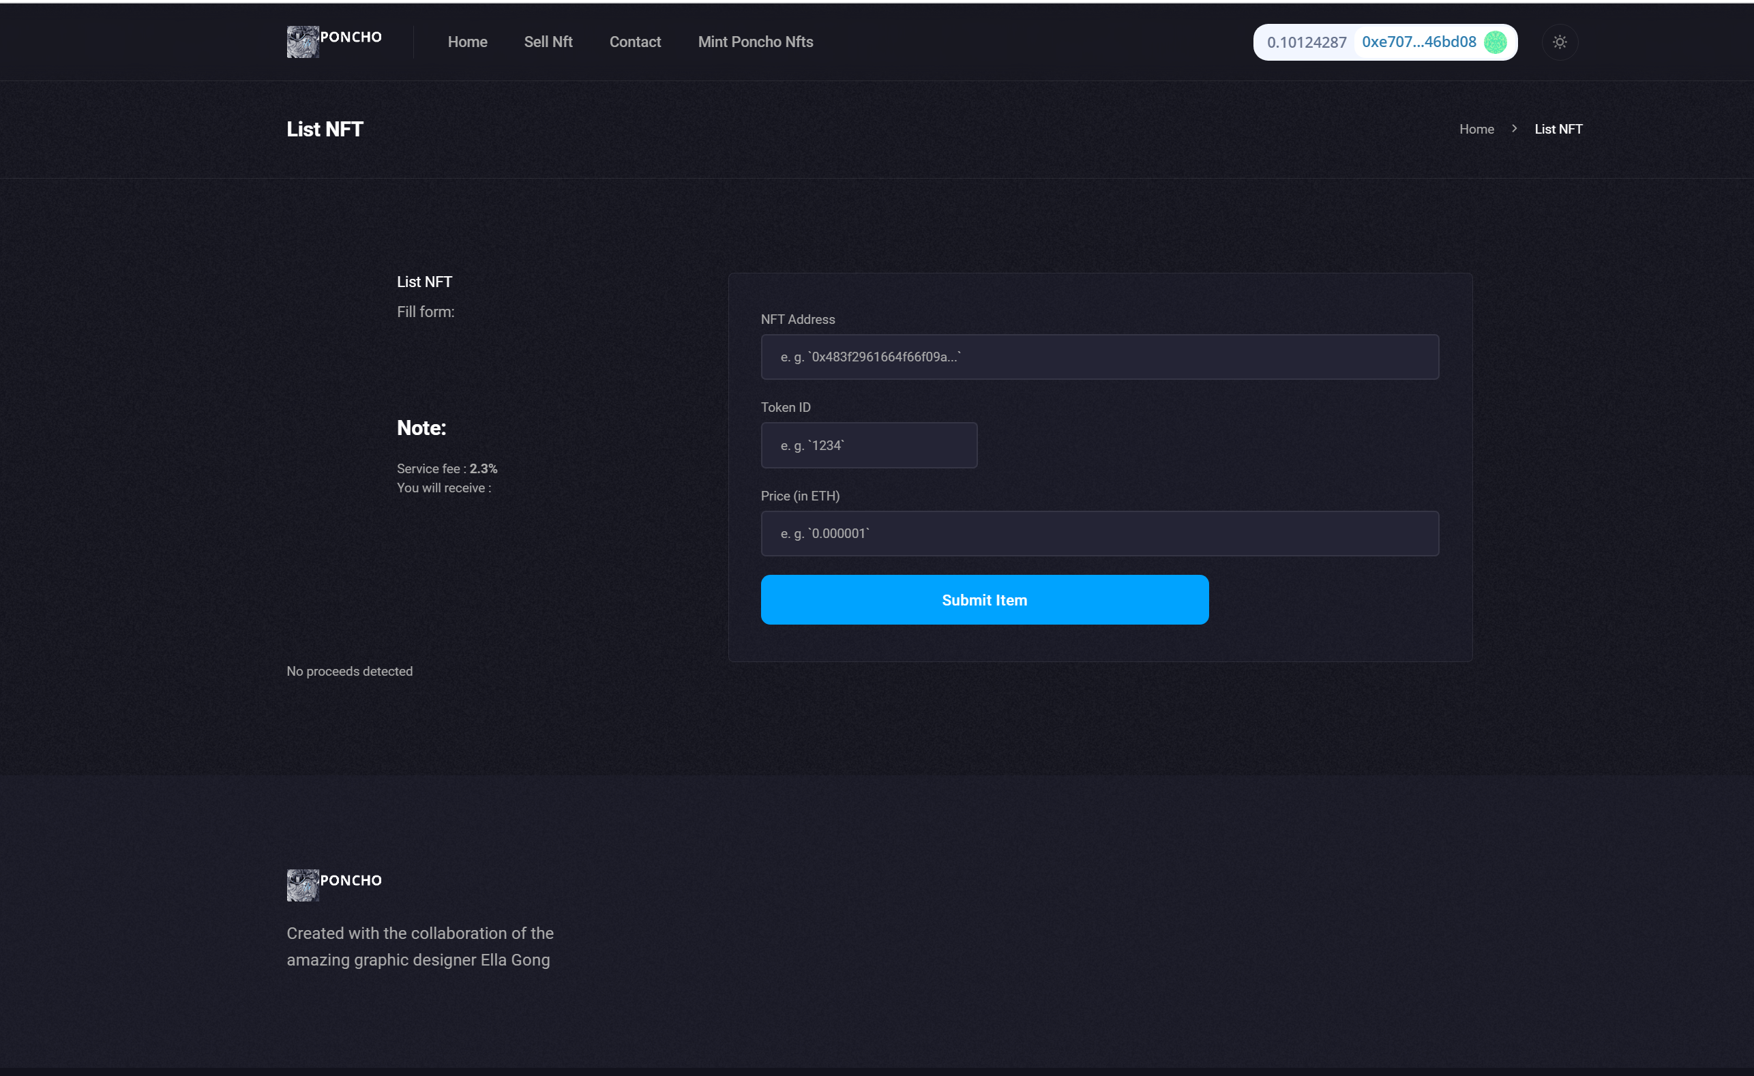Click the Poncho logo in the footer
Viewport: 1754px width, 1076px height.
[334, 884]
